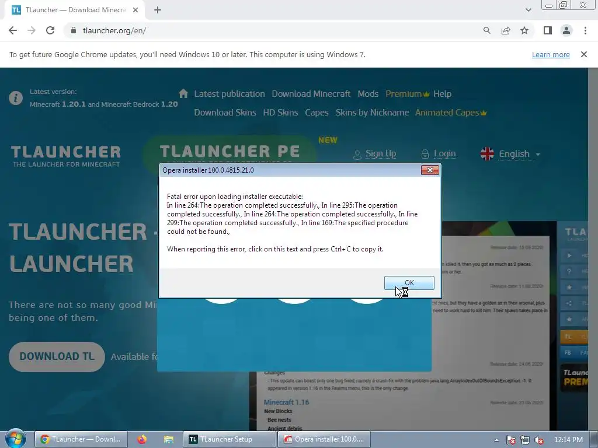Image resolution: width=598 pixels, height=448 pixels.
Task: Select the TLauncher — Download Minecraft tab
Action: click(75, 10)
